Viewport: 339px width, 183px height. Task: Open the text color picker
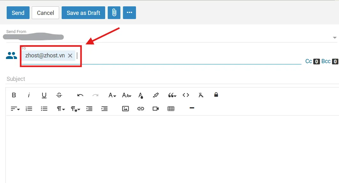141,95
